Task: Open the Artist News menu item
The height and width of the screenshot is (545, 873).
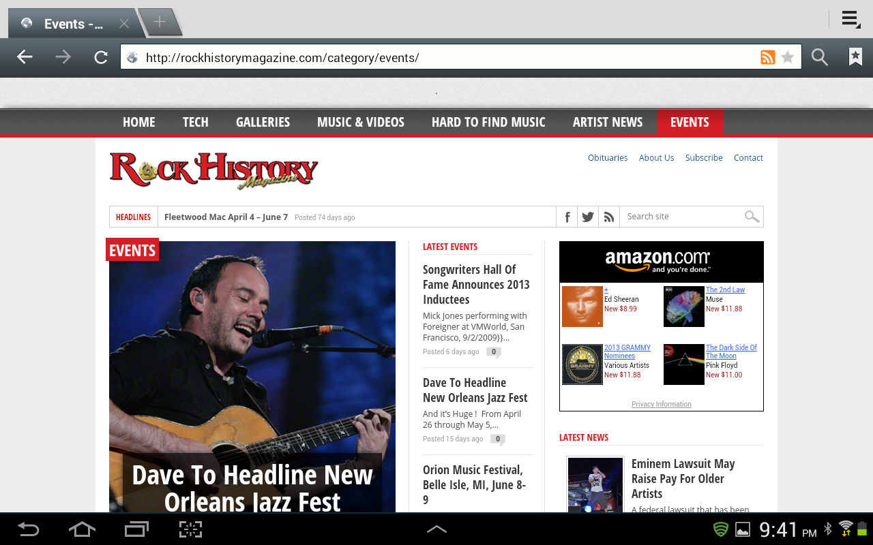Action: 608,122
